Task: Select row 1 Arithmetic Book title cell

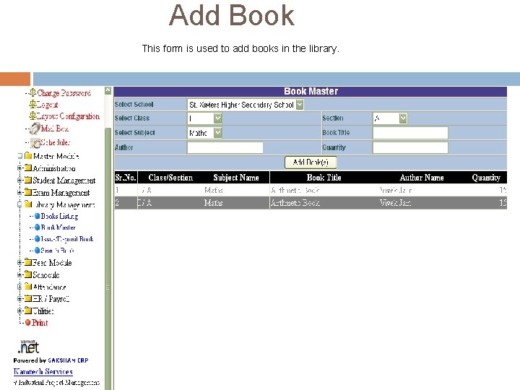Action: click(295, 190)
